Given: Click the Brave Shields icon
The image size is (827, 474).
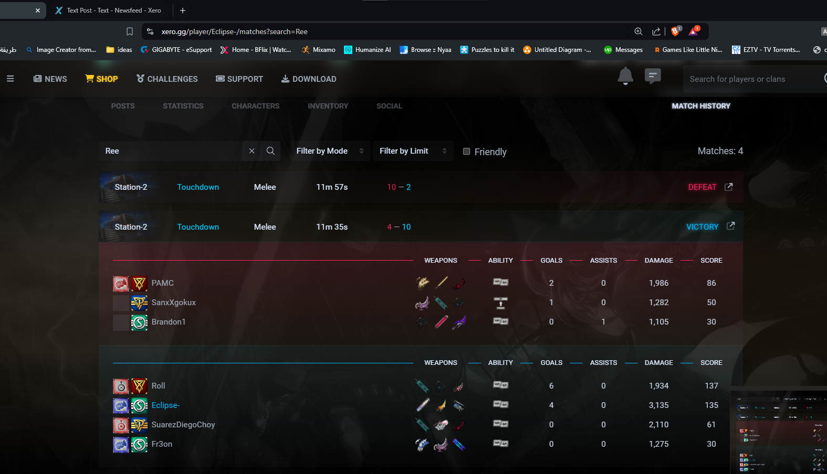Looking at the screenshot, I should click(675, 31).
